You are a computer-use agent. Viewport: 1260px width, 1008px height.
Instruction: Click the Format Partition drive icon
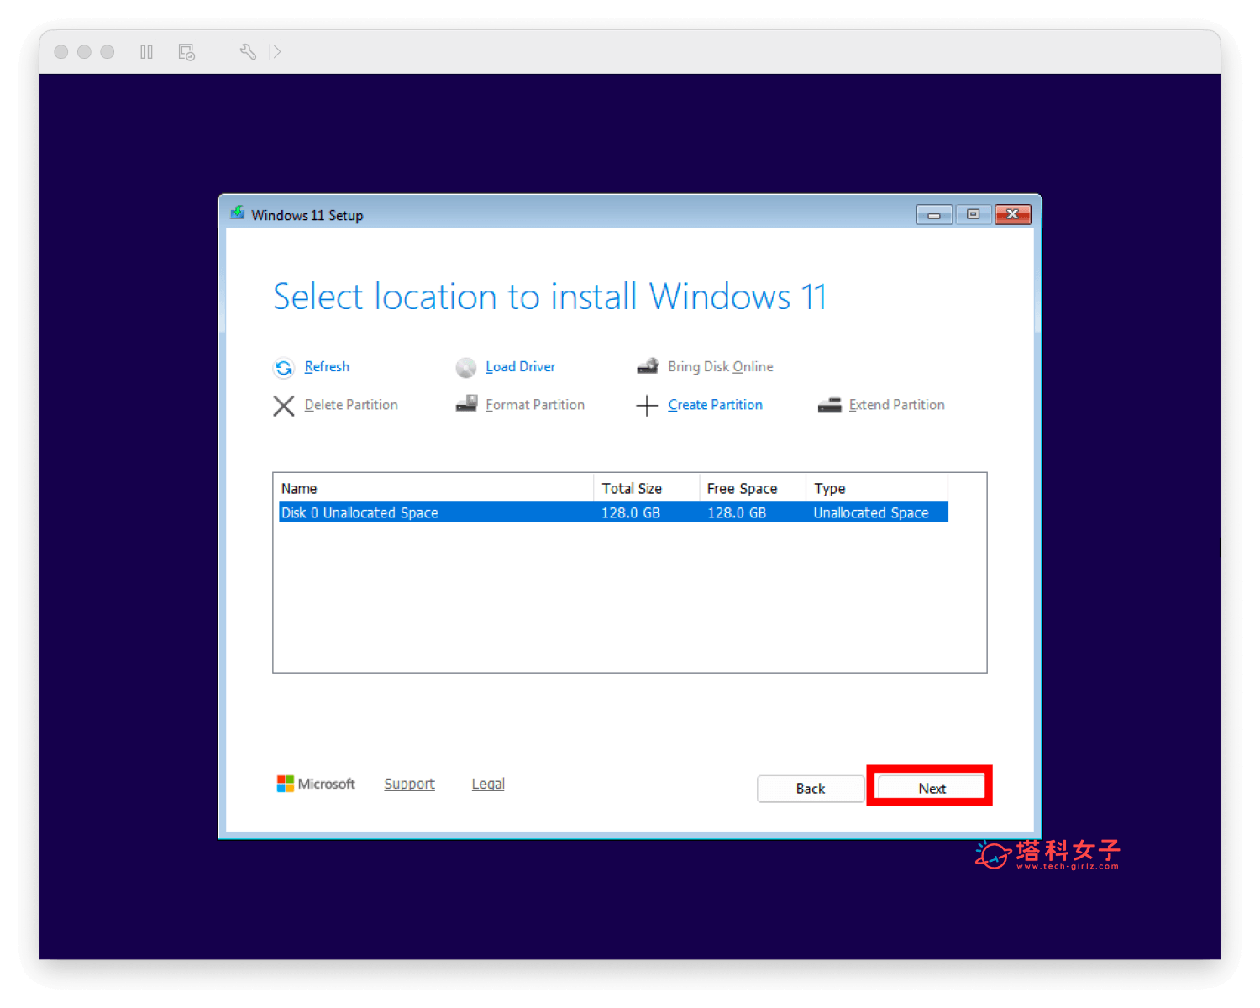pyautogui.click(x=466, y=404)
